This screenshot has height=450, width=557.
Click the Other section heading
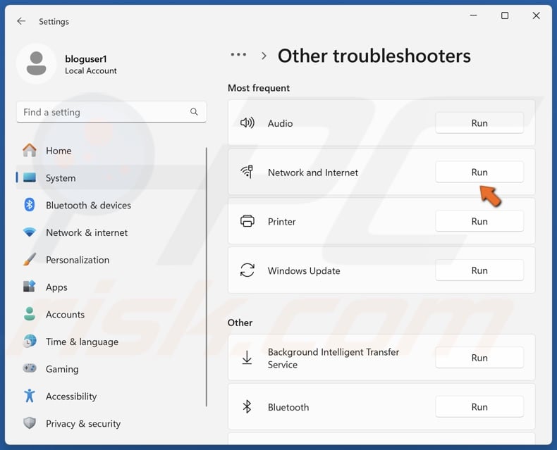240,323
